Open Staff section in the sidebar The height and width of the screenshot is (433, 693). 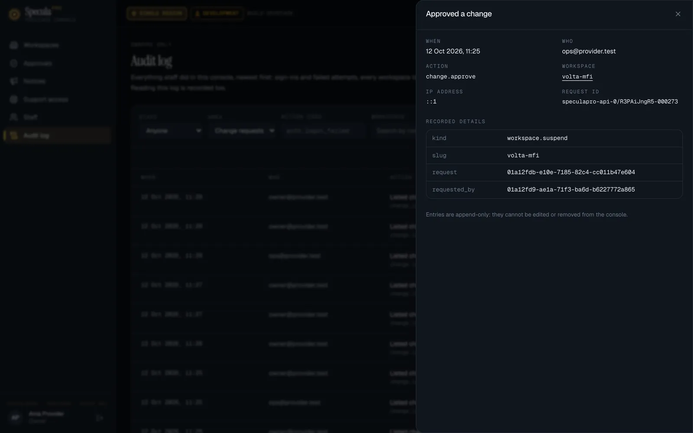[x=56, y=117]
